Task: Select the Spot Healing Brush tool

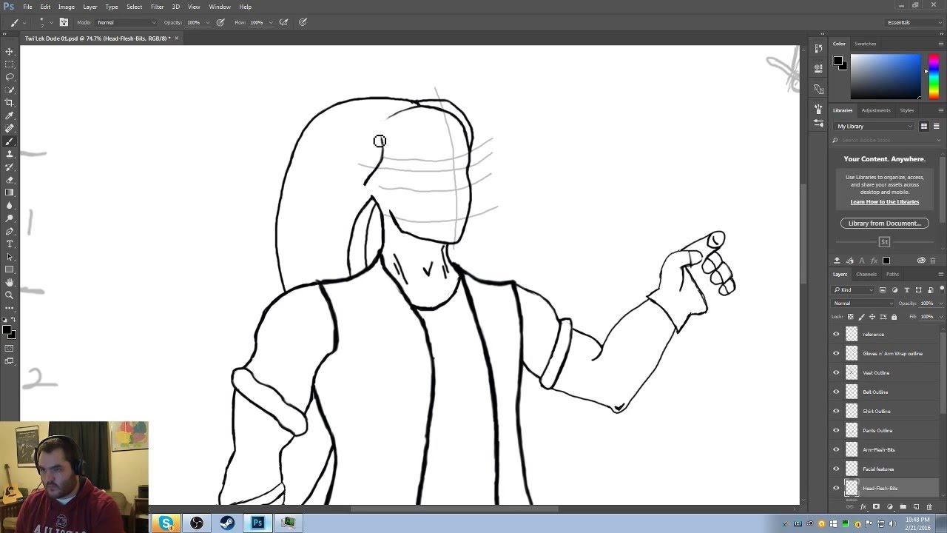Action: pyautogui.click(x=10, y=128)
